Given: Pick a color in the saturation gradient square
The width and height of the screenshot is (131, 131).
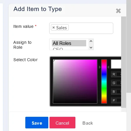Looking at the screenshot, I should tap(75, 81).
